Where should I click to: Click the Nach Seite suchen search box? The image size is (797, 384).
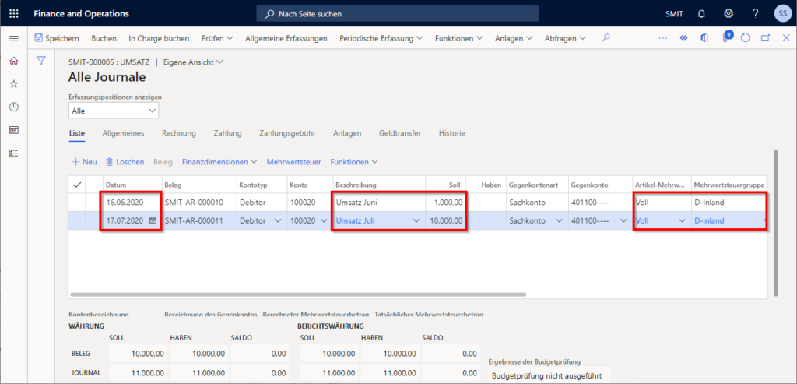[x=398, y=14]
